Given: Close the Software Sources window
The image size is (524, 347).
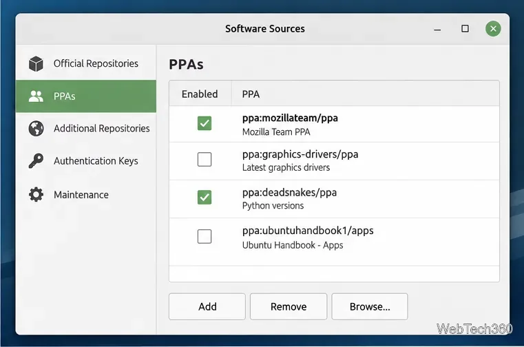Looking at the screenshot, I should (x=493, y=29).
